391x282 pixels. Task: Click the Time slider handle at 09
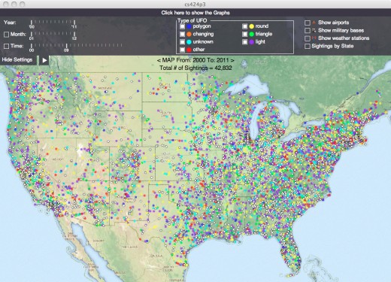(x=66, y=46)
